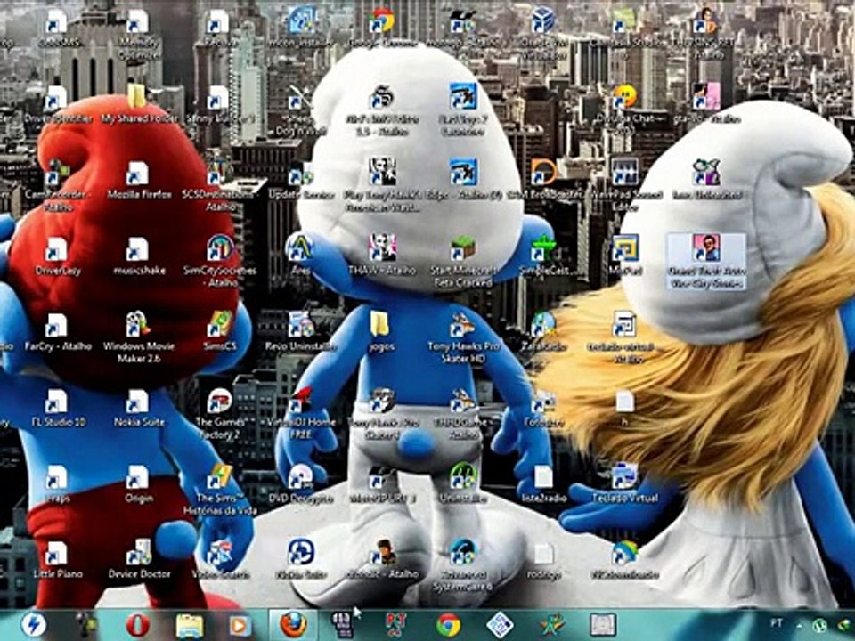Open the Update Service shortcut
The width and height of the screenshot is (855, 641).
coord(300,180)
